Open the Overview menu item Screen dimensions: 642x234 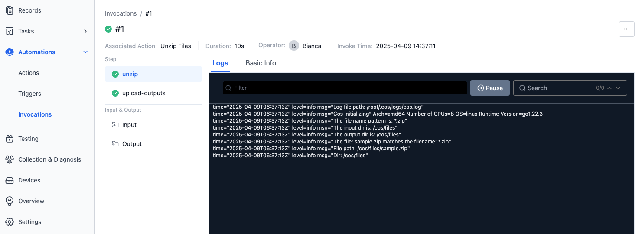pyautogui.click(x=31, y=201)
